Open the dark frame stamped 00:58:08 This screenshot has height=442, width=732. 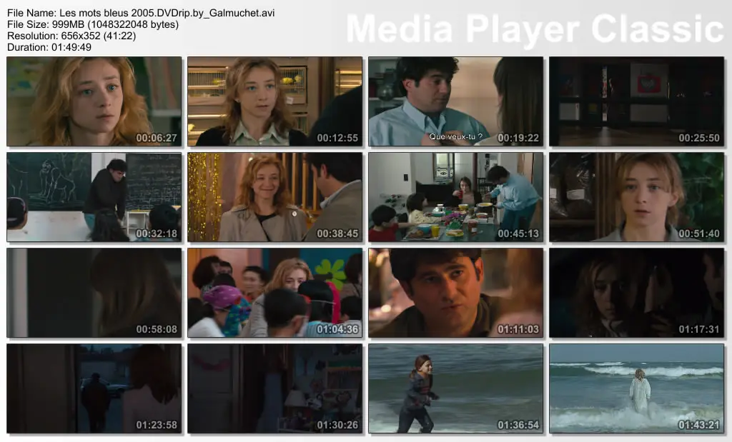pyautogui.click(x=94, y=292)
